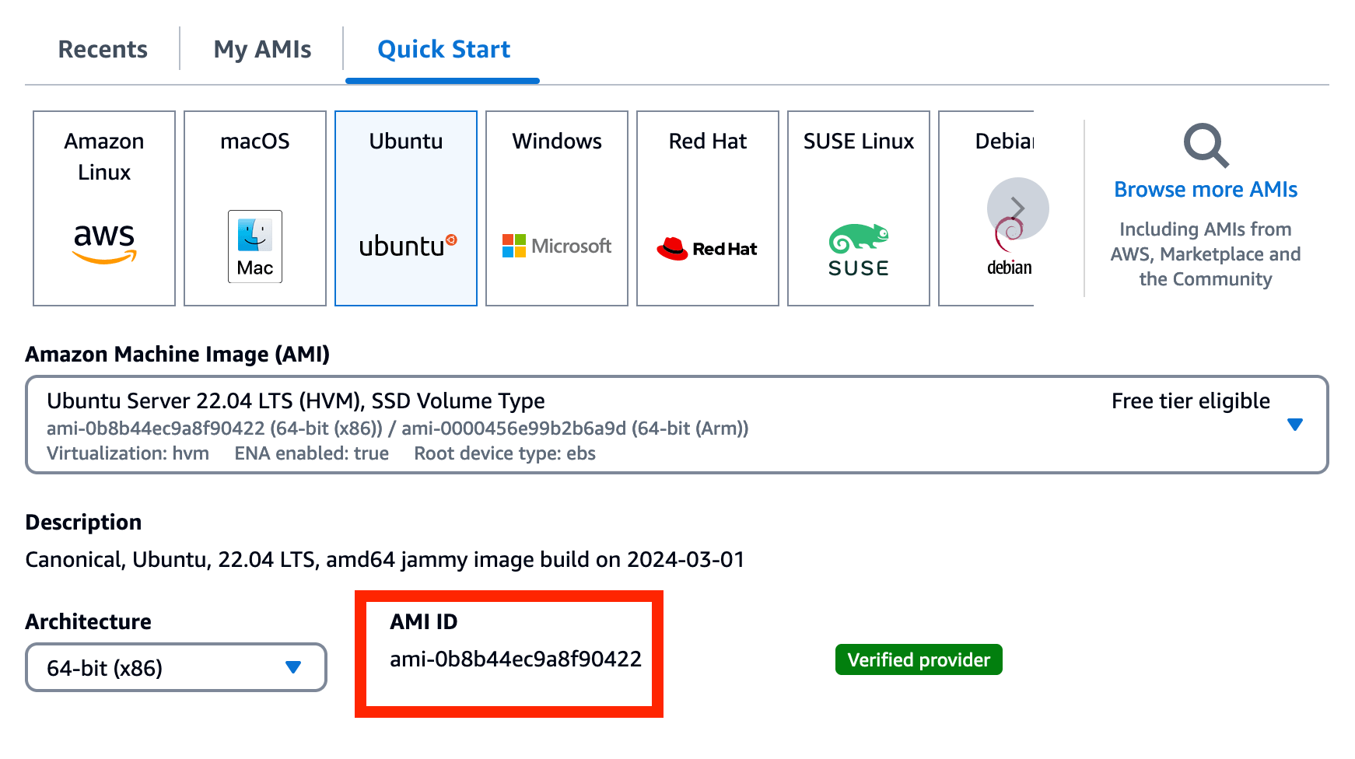Pick the Red Hat OS card
Image resolution: width=1355 pixels, height=759 pixels.
(x=708, y=208)
